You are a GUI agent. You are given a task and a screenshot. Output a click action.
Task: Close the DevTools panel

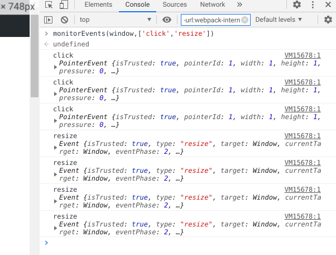(x=328, y=5)
